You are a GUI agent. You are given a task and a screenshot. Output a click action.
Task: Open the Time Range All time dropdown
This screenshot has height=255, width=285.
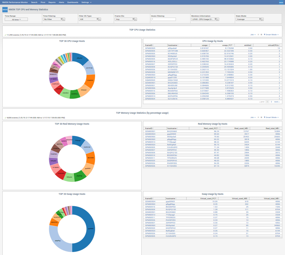pos(16,19)
